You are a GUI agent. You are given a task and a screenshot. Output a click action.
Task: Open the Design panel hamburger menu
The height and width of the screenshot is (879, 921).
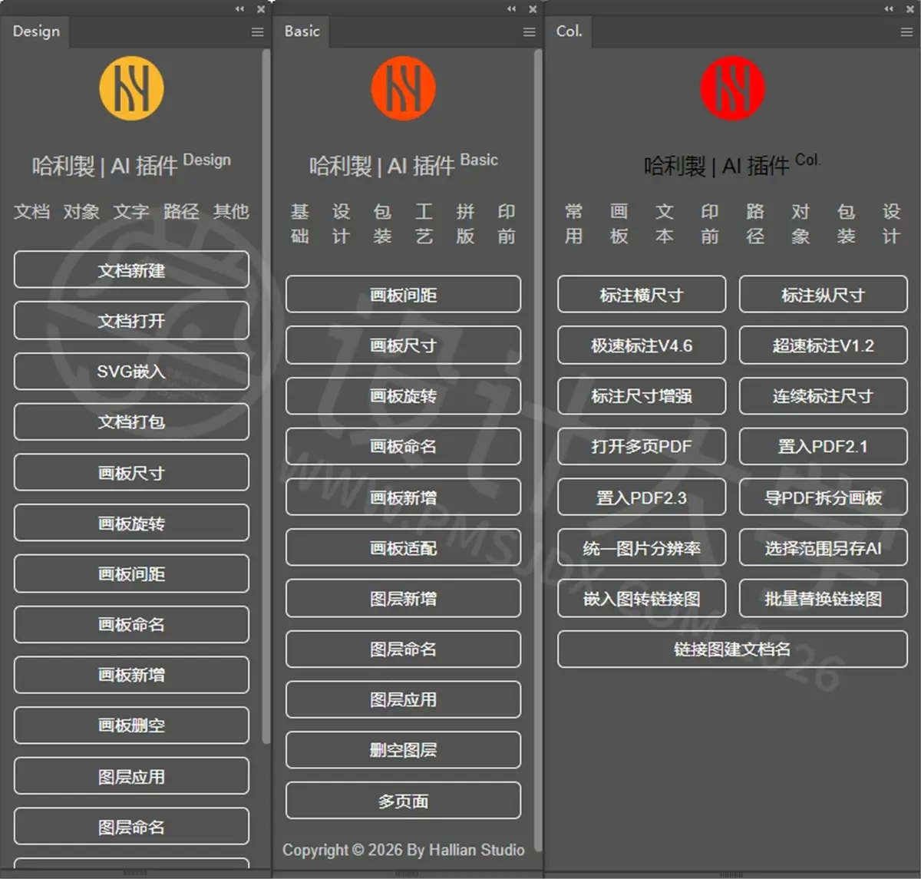click(257, 32)
